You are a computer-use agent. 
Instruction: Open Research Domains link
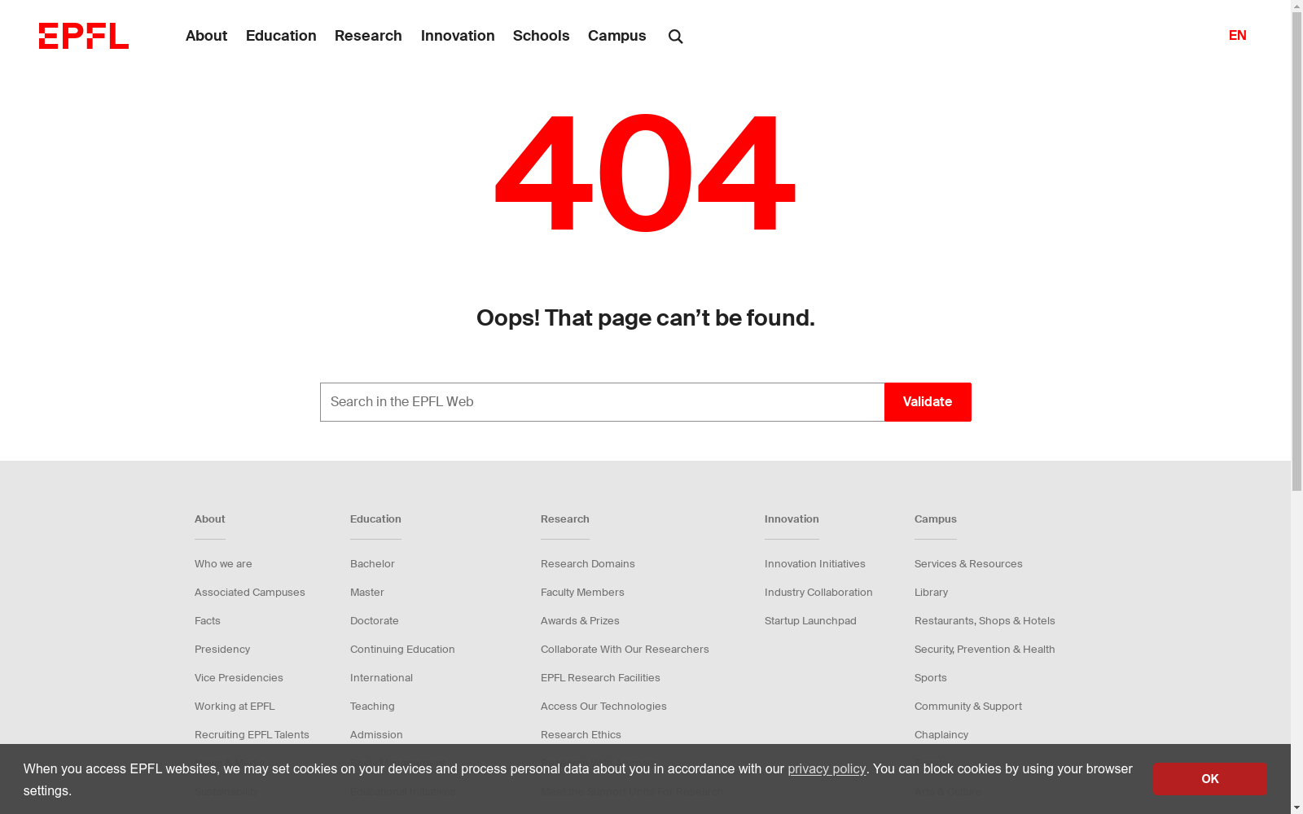tap(588, 564)
